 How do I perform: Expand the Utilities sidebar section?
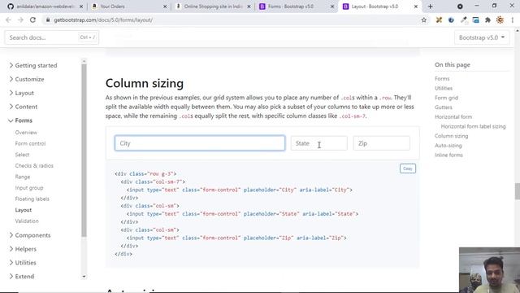coord(22,262)
